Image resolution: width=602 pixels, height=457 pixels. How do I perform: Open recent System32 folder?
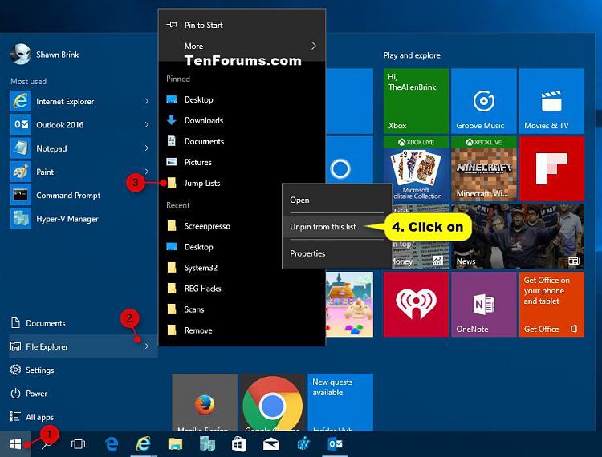242,268
